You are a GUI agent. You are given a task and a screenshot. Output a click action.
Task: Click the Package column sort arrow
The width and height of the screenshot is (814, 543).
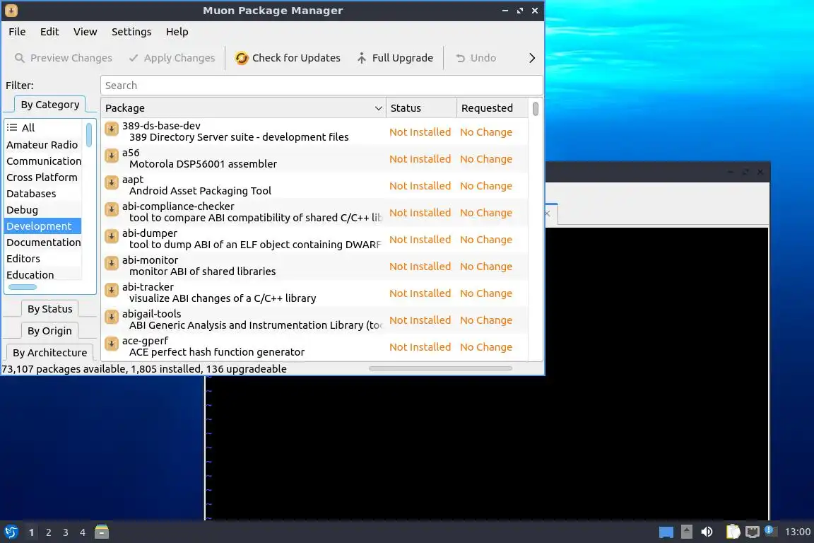pos(379,108)
